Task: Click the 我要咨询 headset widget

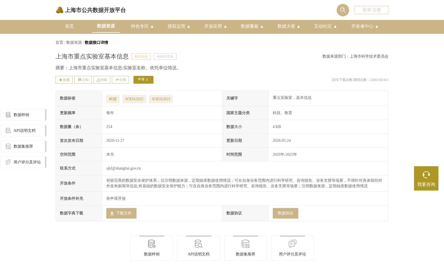Action: pyautogui.click(x=426, y=178)
